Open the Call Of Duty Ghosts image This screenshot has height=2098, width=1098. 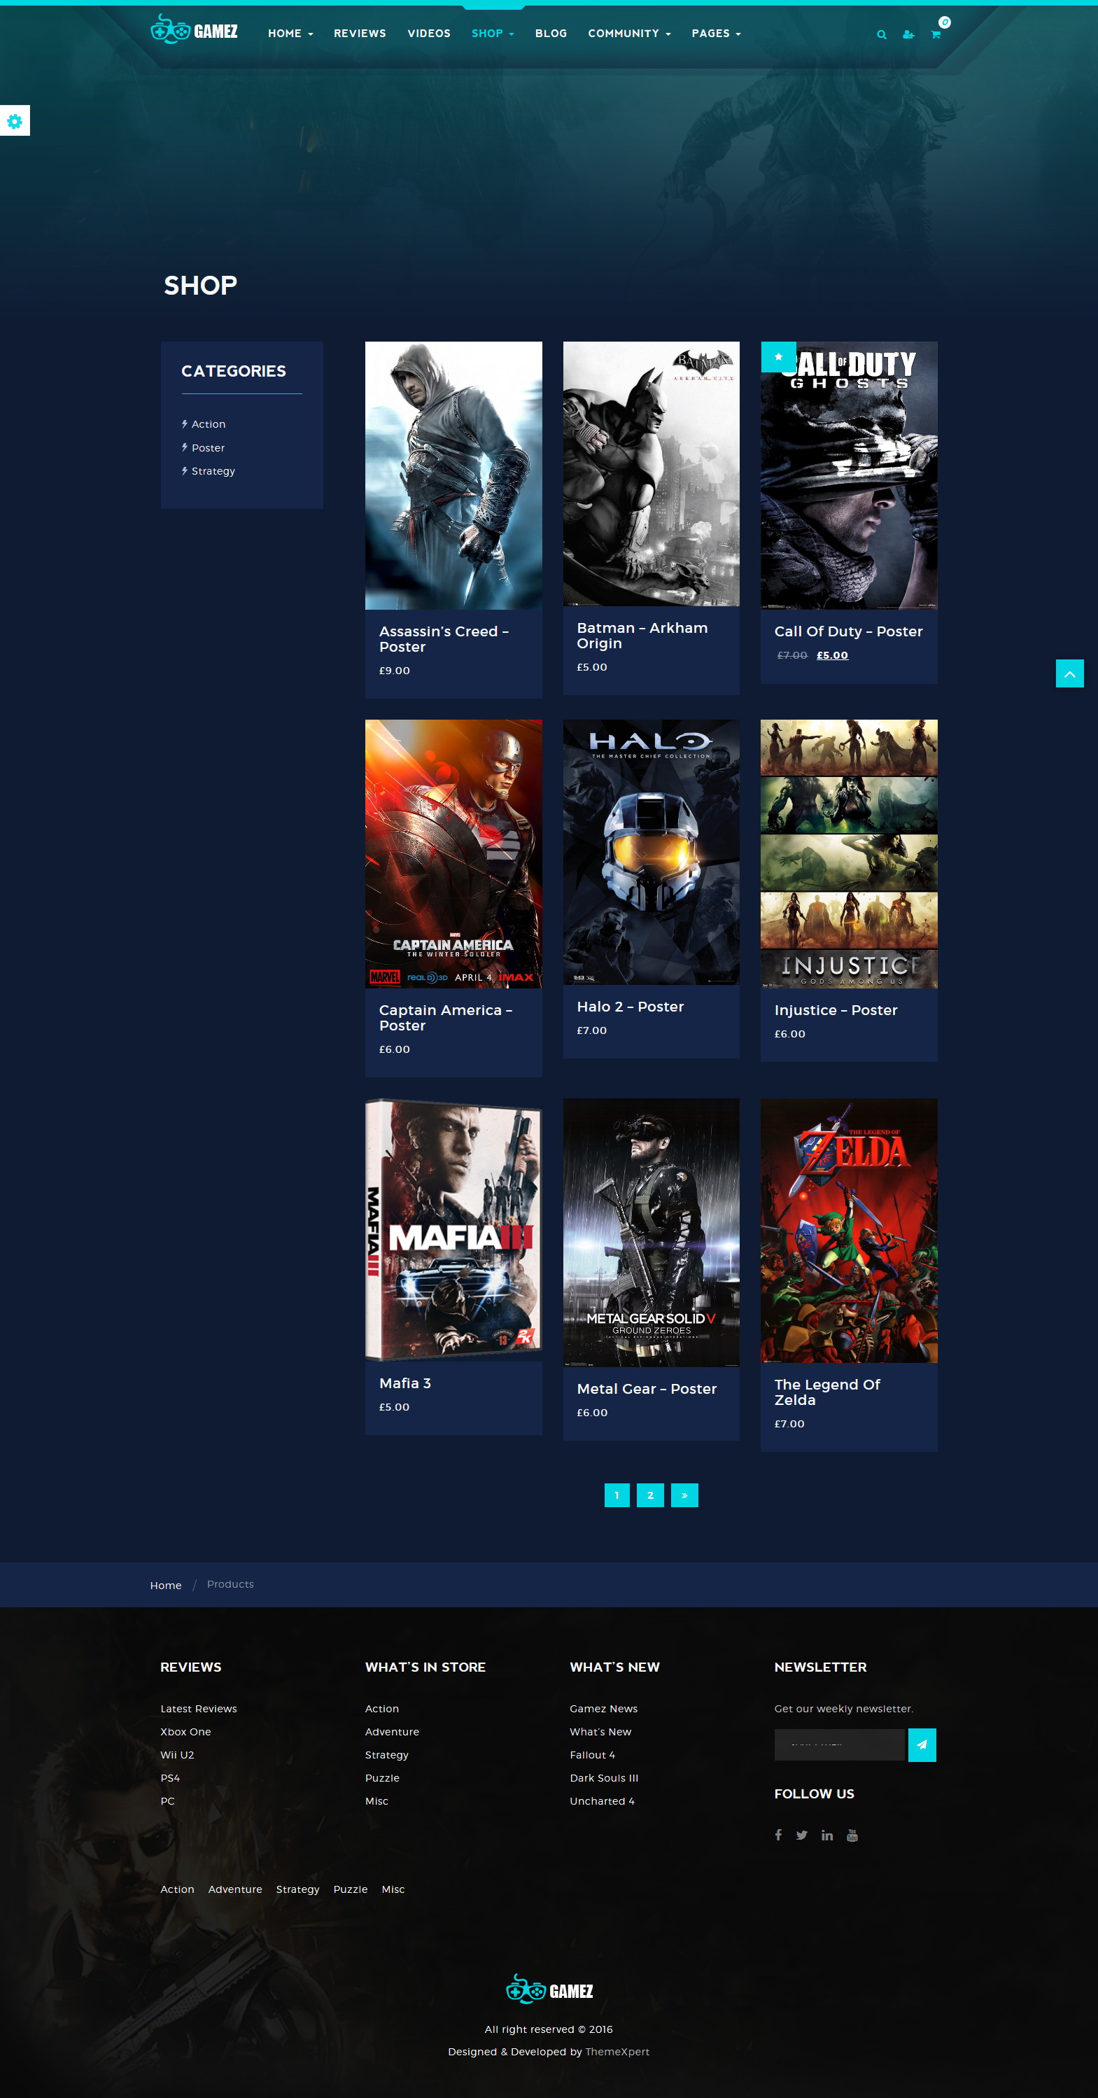[x=849, y=475]
